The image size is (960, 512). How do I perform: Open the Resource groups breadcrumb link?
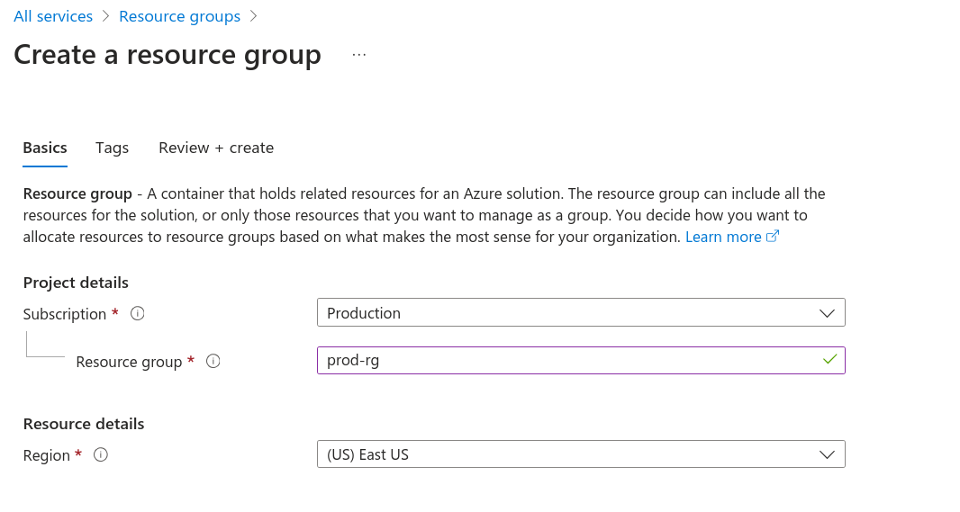point(179,16)
